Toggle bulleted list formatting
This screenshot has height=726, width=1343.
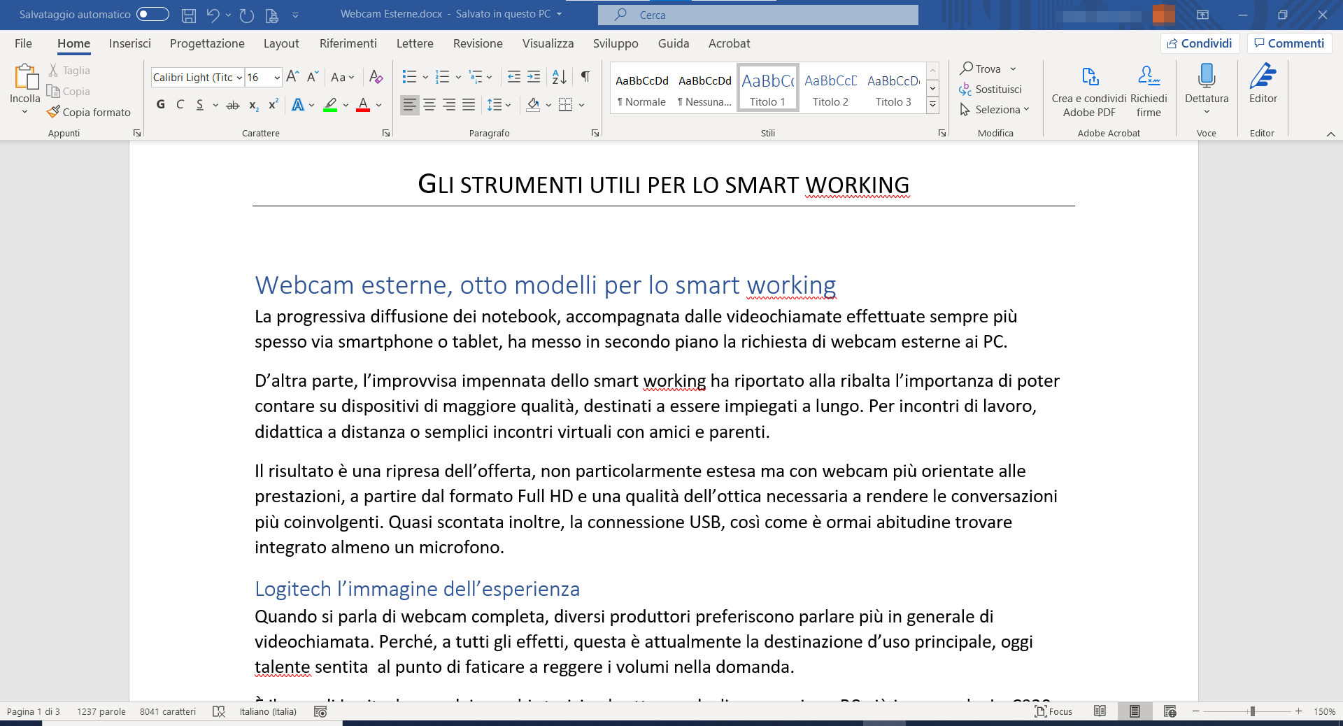[x=410, y=77]
